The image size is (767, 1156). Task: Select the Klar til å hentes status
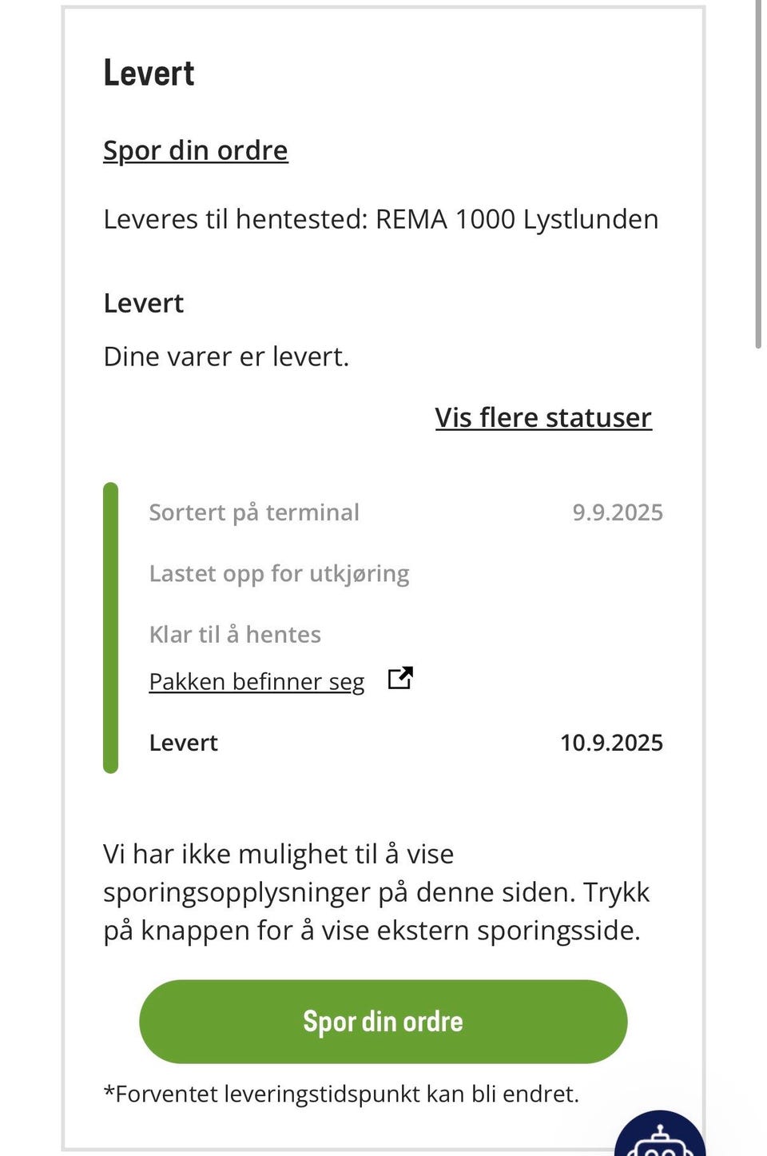click(x=235, y=635)
